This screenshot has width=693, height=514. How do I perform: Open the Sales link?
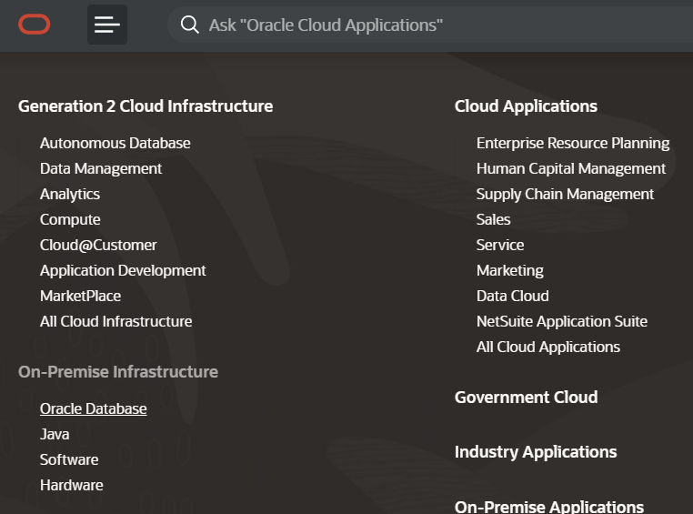click(493, 219)
